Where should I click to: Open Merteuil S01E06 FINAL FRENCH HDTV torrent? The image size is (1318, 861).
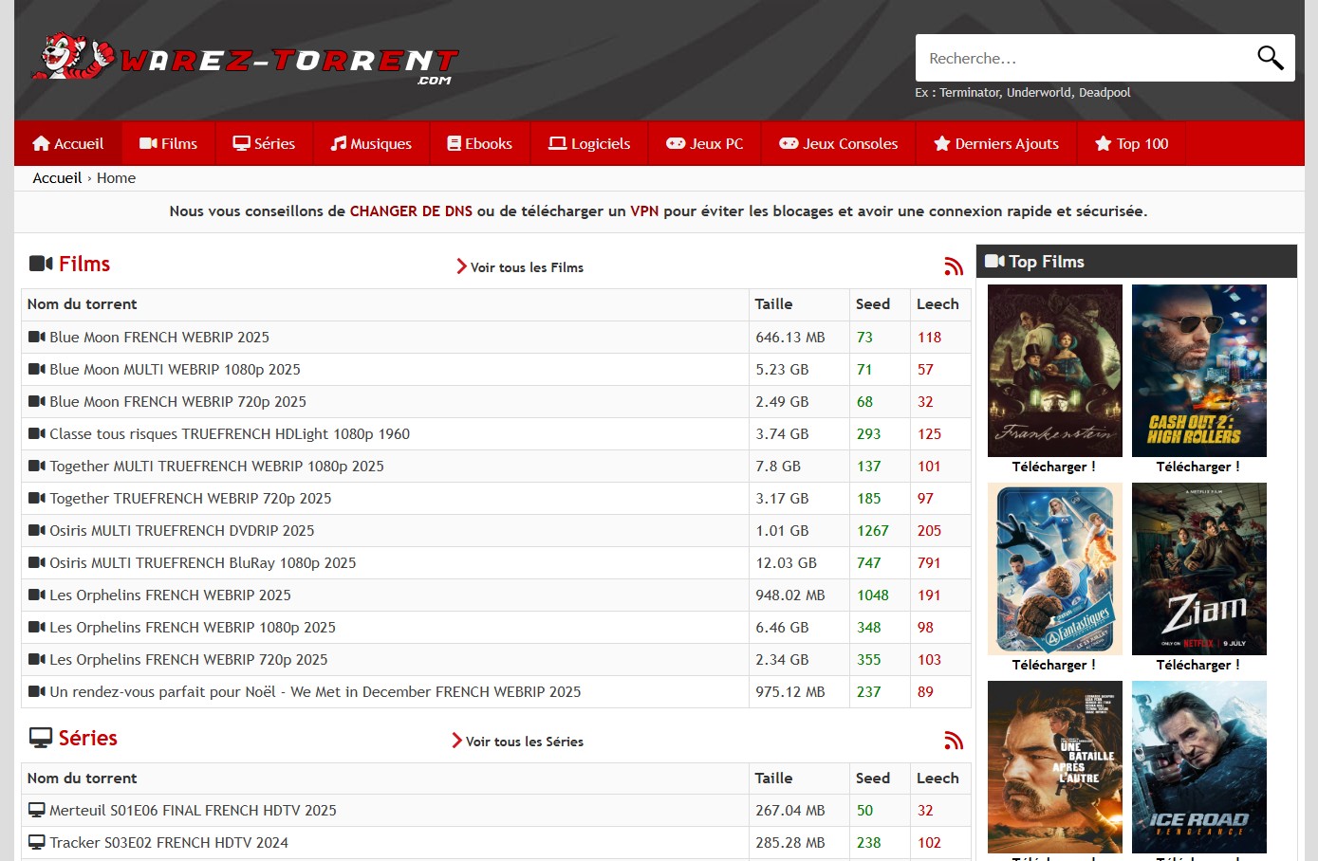(x=193, y=811)
